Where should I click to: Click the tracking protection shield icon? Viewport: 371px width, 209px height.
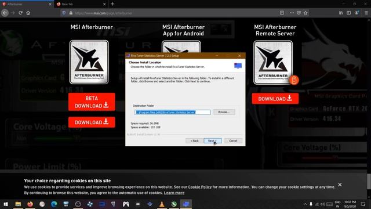[x=64, y=13]
